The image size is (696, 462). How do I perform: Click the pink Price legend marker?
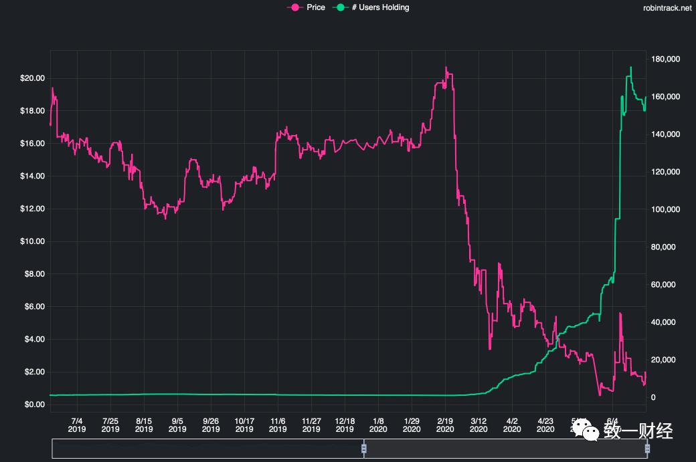coord(294,7)
